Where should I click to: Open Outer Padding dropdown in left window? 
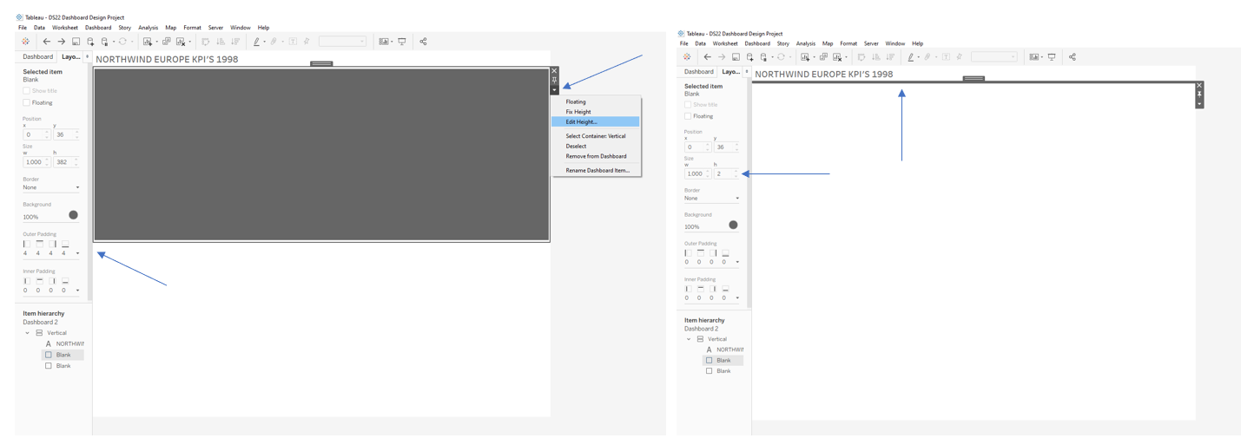(x=77, y=253)
